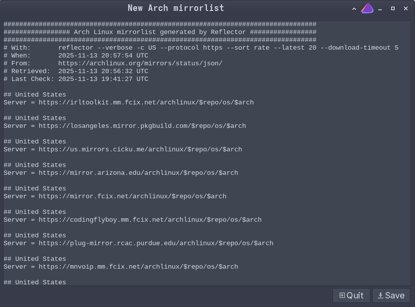The height and width of the screenshot is (307, 415).
Task: Click the https://mirror.fcix.net/archlinux server line
Action: [115, 196]
